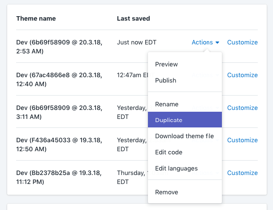Open Actions dropdown for Dev 6b69f58909 2:53 AM
The height and width of the screenshot is (210, 273).
[205, 42]
